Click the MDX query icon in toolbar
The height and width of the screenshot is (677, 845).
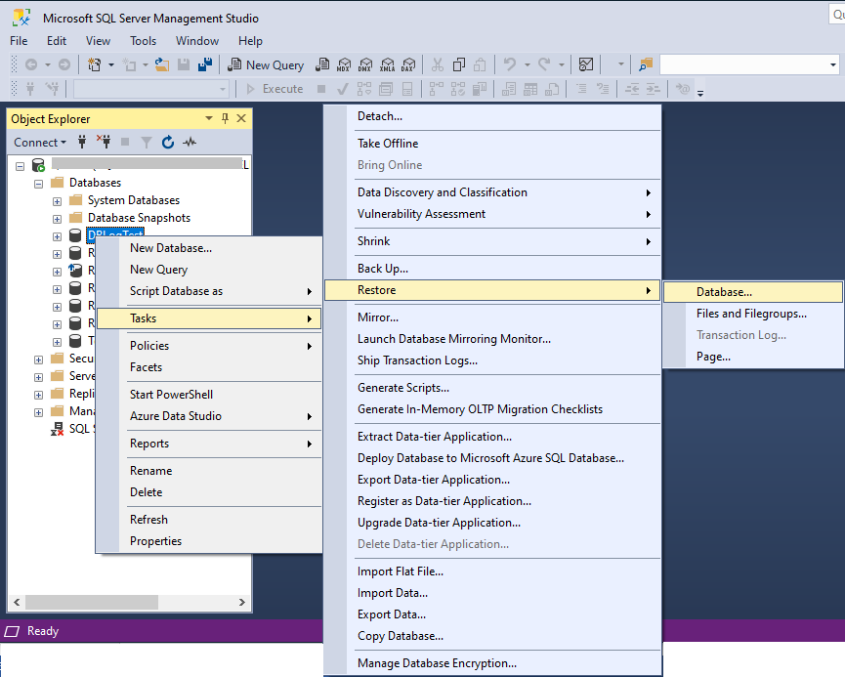pos(343,64)
